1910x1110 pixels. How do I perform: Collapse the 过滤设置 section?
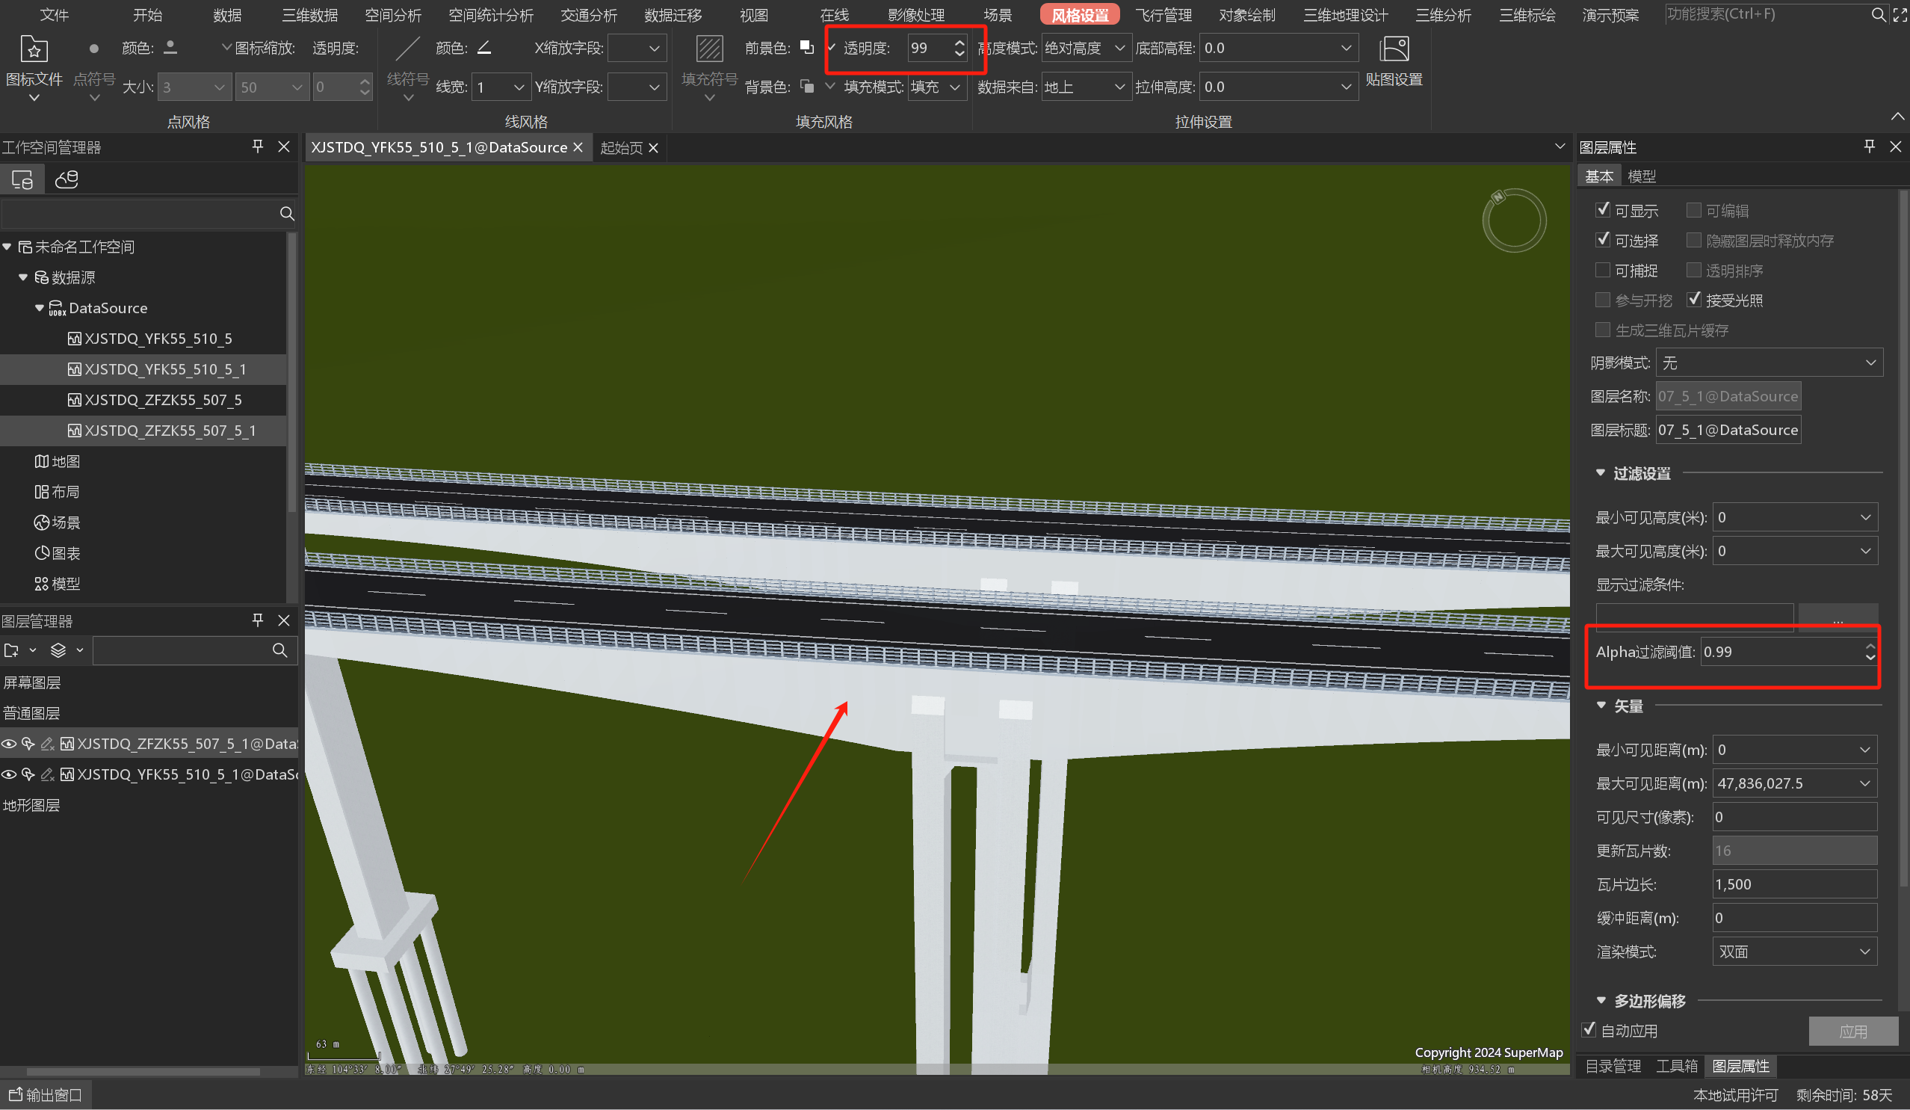pyautogui.click(x=1600, y=472)
